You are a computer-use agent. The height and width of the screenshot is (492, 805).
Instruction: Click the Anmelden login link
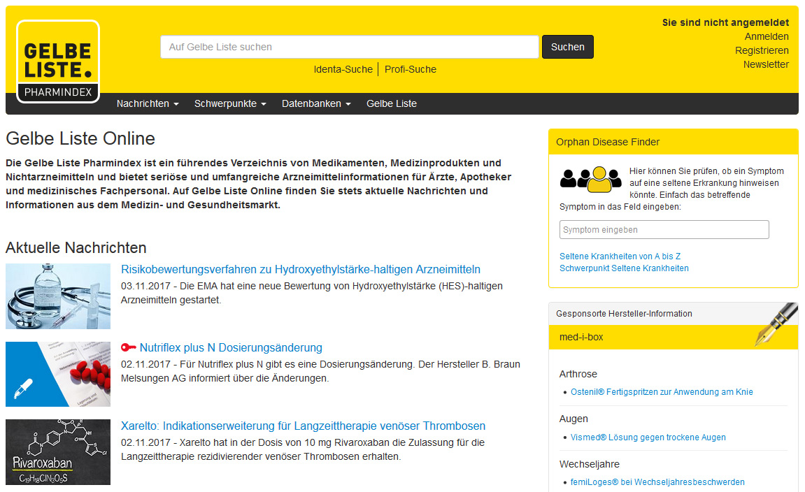[x=767, y=36]
